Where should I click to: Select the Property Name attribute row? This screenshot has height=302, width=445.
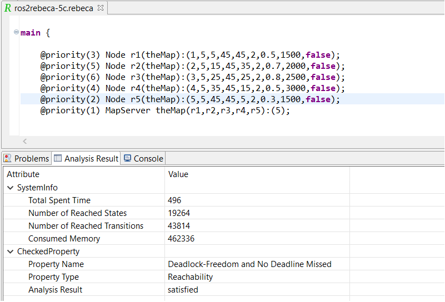(56, 264)
